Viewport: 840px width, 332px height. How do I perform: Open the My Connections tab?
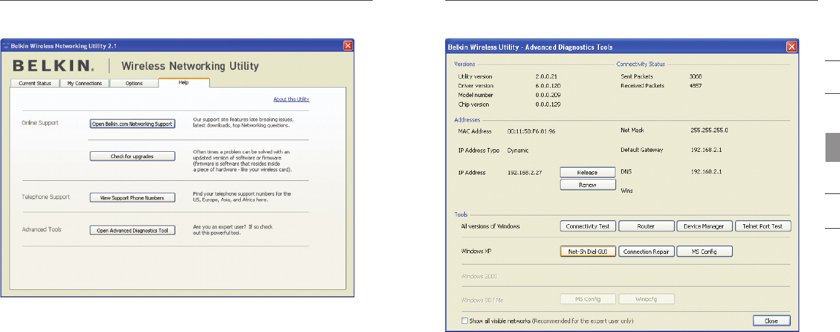85,83
